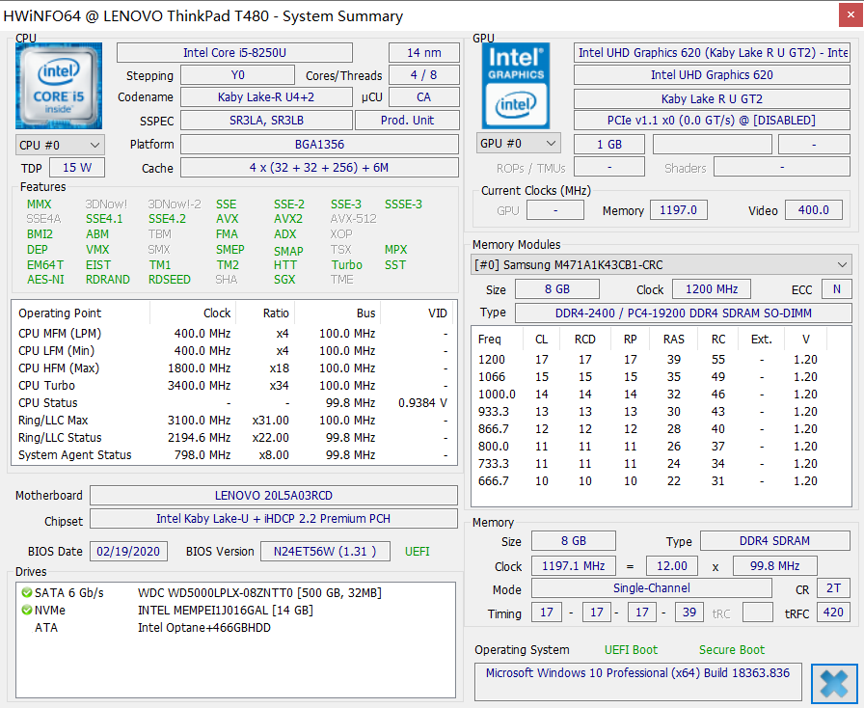Open the GPU #0 selector dropdown
The height and width of the screenshot is (708, 864).
tap(520, 144)
